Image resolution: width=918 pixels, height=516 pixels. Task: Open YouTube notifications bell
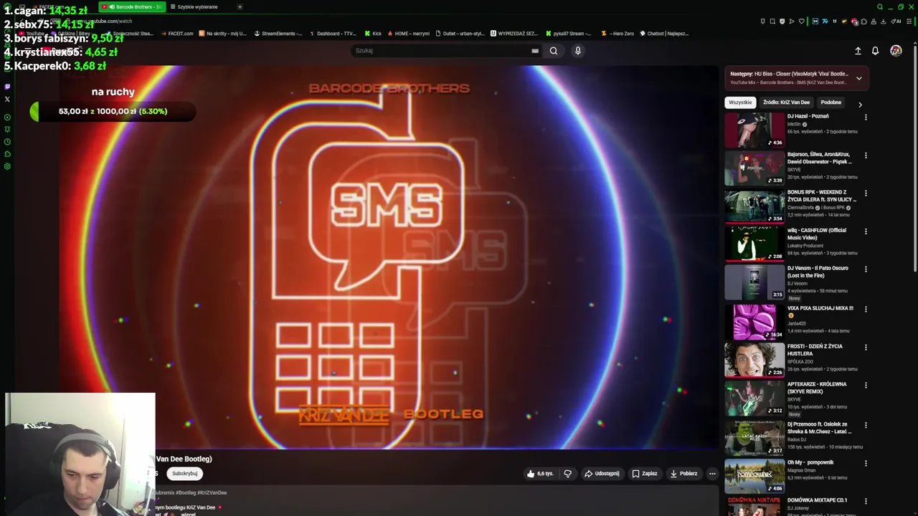coord(875,51)
